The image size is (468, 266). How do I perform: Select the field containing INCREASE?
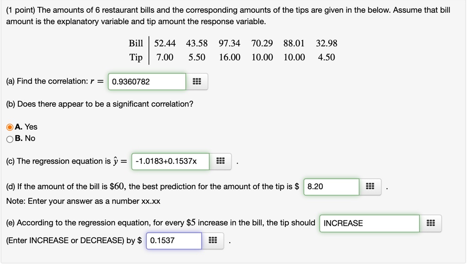point(369,223)
